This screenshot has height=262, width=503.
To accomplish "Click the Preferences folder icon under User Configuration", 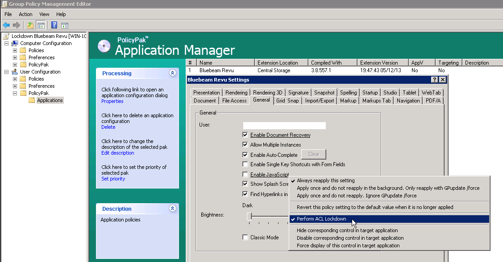I will pyautogui.click(x=23, y=86).
